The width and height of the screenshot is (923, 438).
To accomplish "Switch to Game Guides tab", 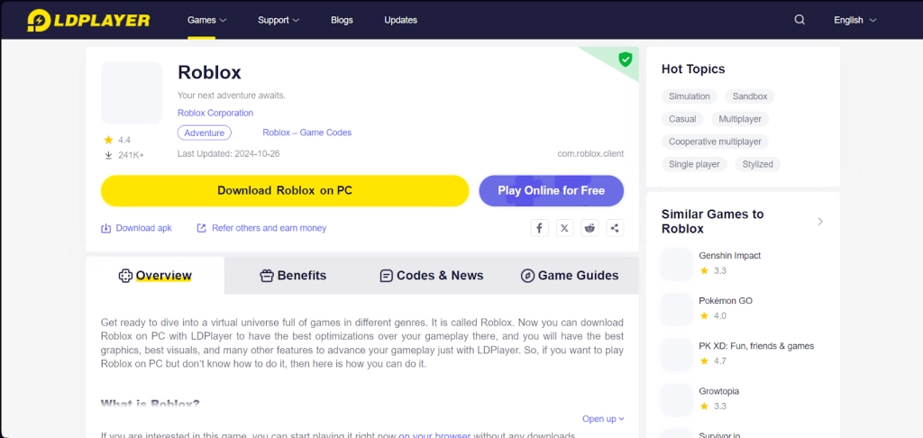I will [570, 276].
